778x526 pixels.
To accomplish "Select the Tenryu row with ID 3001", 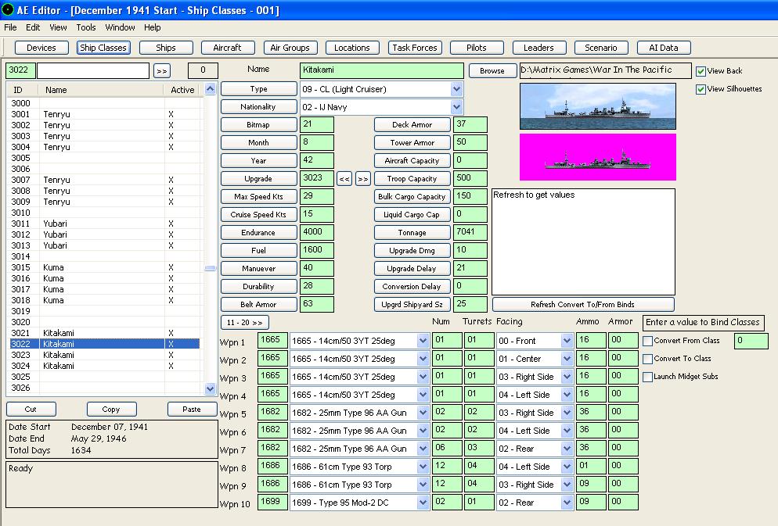I will click(x=105, y=114).
